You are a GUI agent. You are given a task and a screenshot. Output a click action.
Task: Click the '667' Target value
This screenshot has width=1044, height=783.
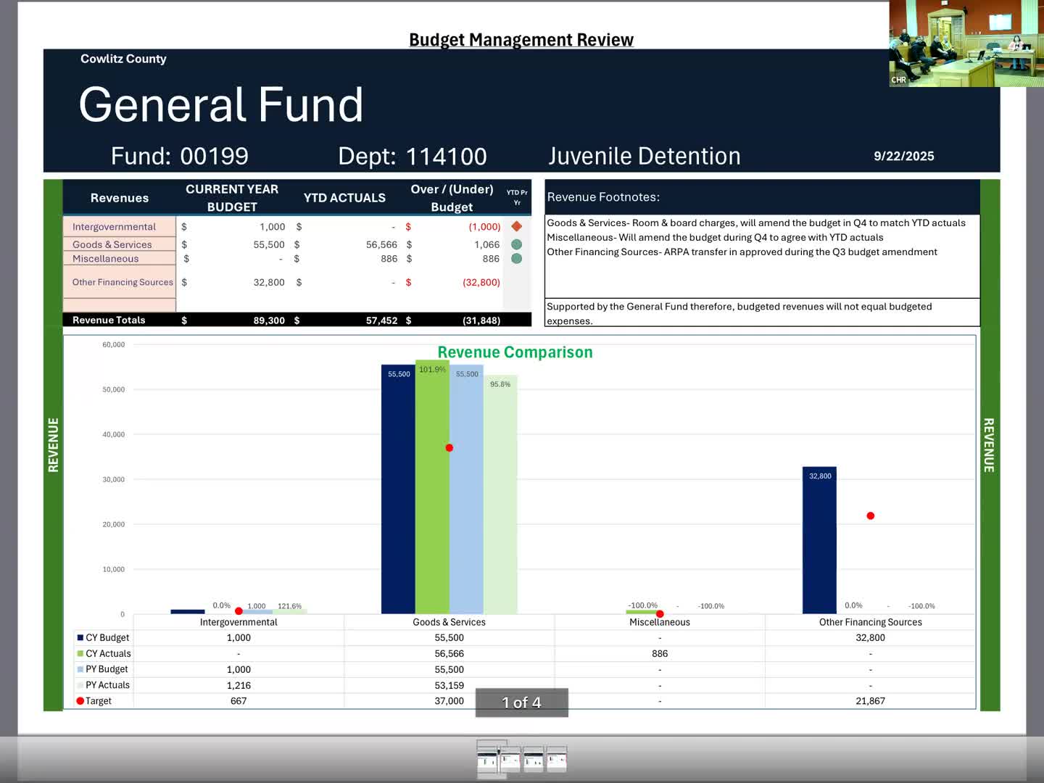239,701
